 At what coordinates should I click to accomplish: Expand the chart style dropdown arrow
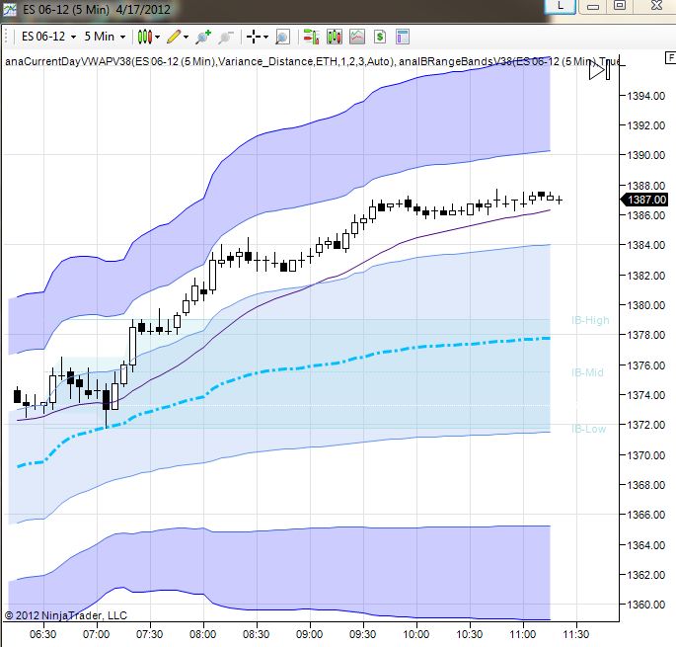[x=157, y=38]
